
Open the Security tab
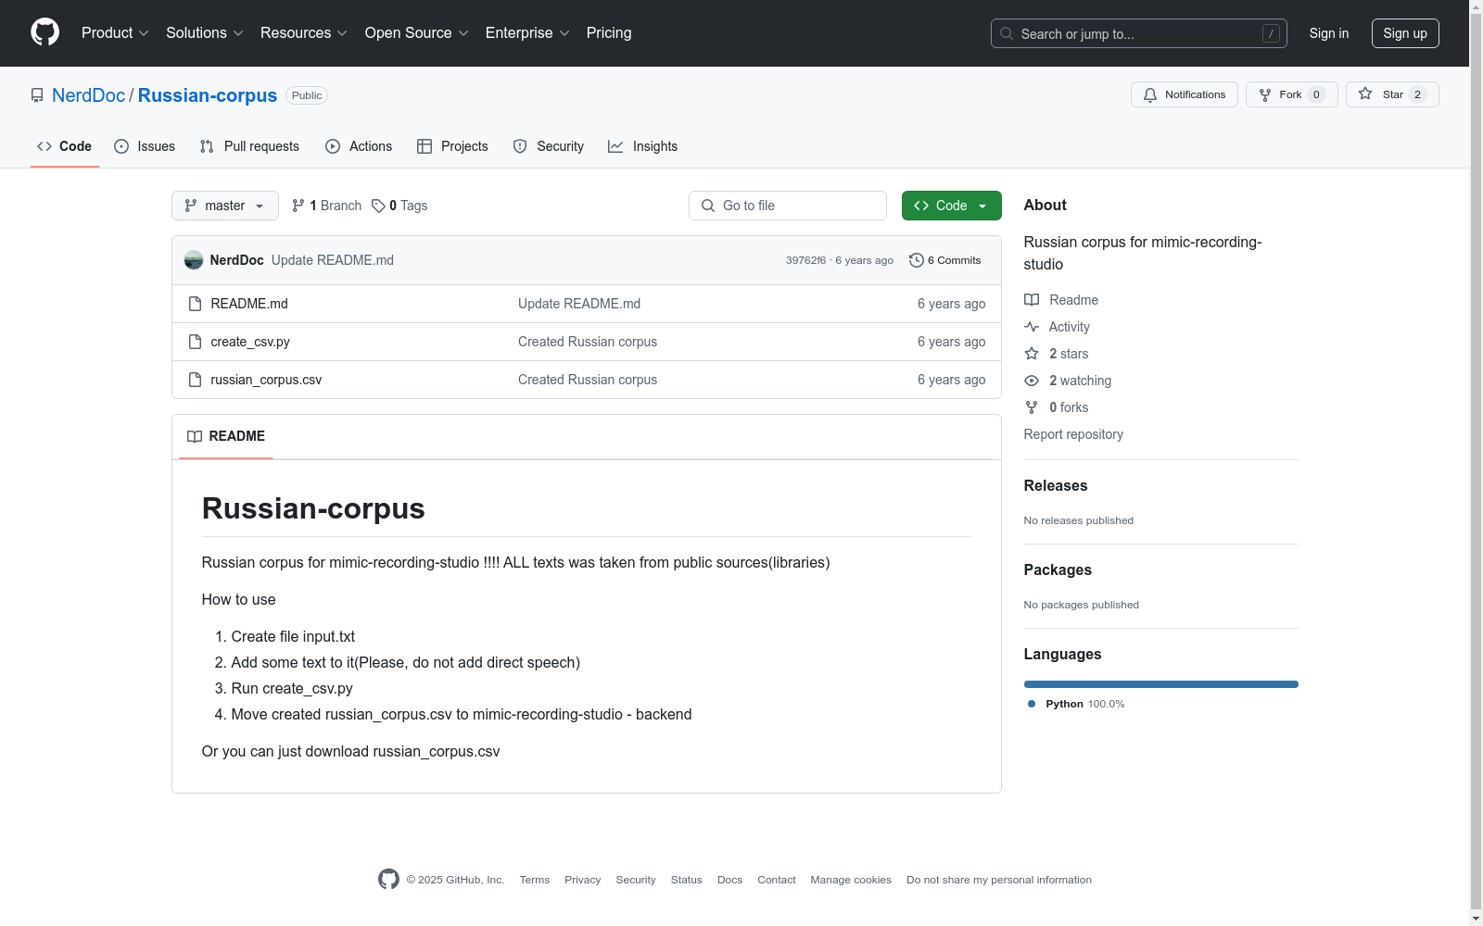[x=549, y=146]
